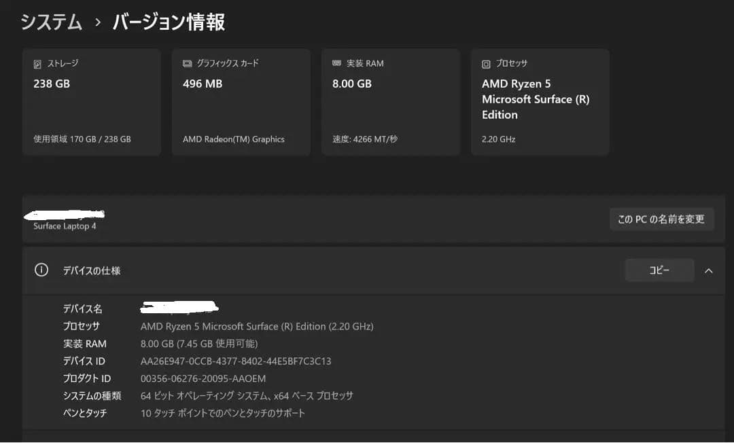Select the バージョン情報 breadcrumb item
The width and height of the screenshot is (734, 443).
coord(169,22)
